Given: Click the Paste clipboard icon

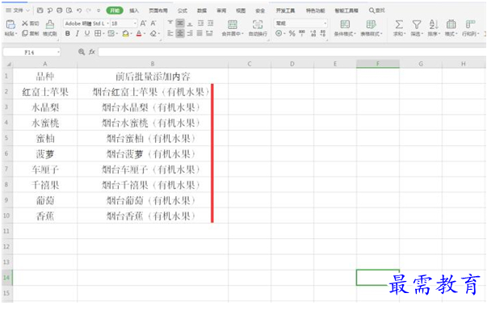Looking at the screenshot, I should (10, 24).
